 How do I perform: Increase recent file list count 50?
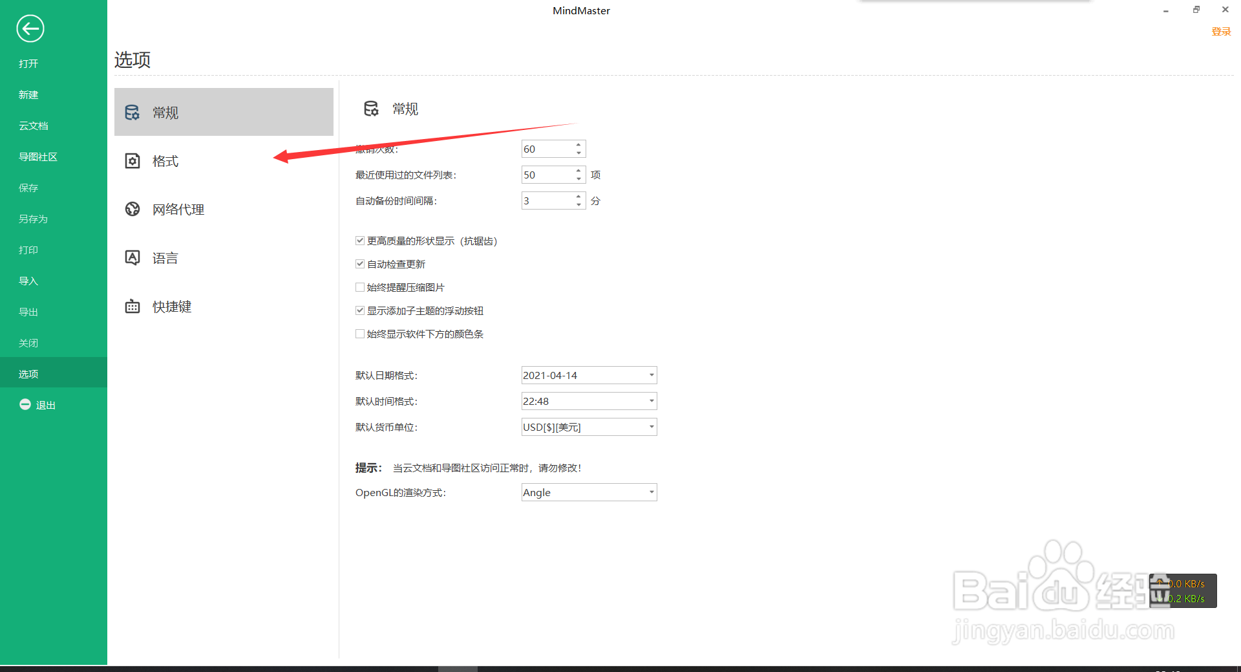(x=578, y=171)
